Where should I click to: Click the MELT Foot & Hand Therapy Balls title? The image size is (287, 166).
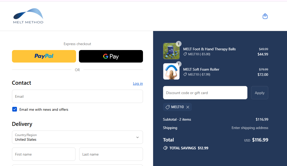click(x=209, y=49)
